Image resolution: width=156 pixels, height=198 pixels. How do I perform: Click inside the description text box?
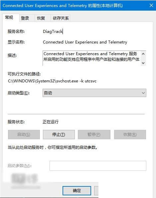(92, 58)
